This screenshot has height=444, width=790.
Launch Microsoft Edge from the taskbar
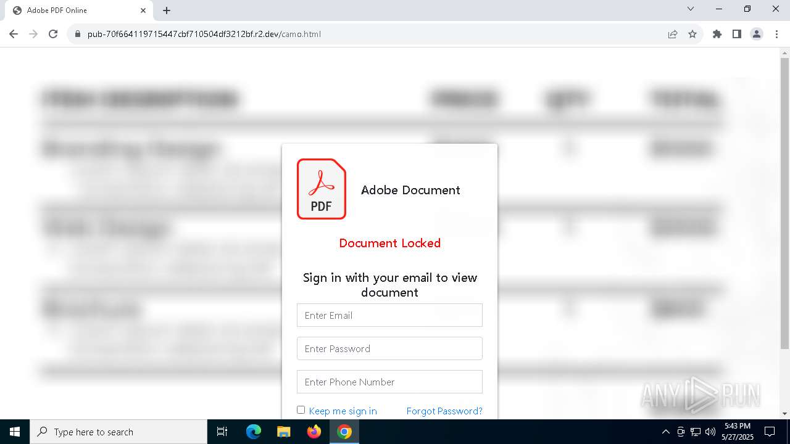pyautogui.click(x=254, y=432)
